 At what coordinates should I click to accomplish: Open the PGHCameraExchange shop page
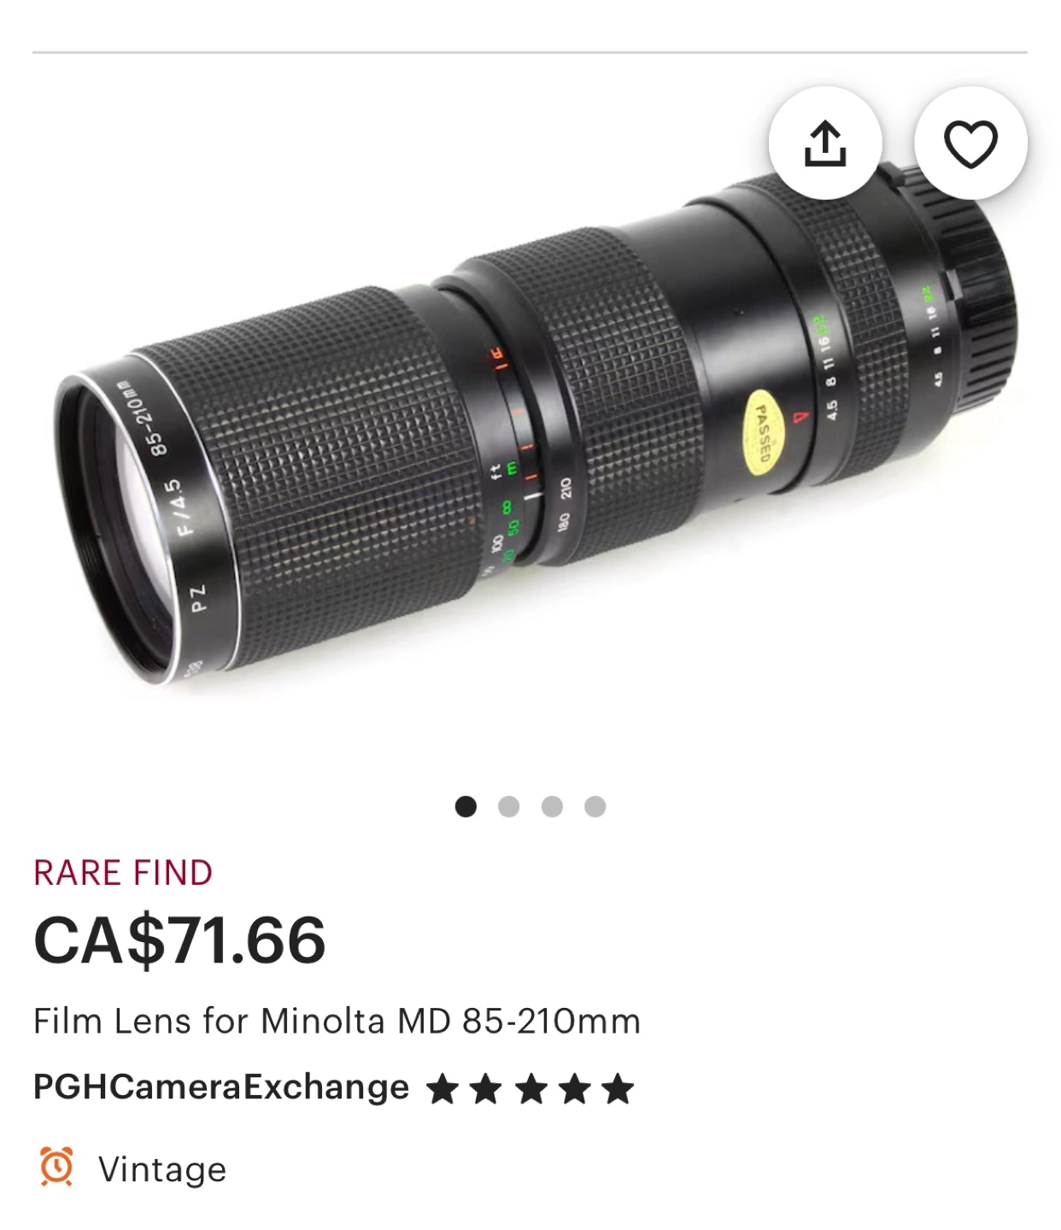(x=221, y=1087)
